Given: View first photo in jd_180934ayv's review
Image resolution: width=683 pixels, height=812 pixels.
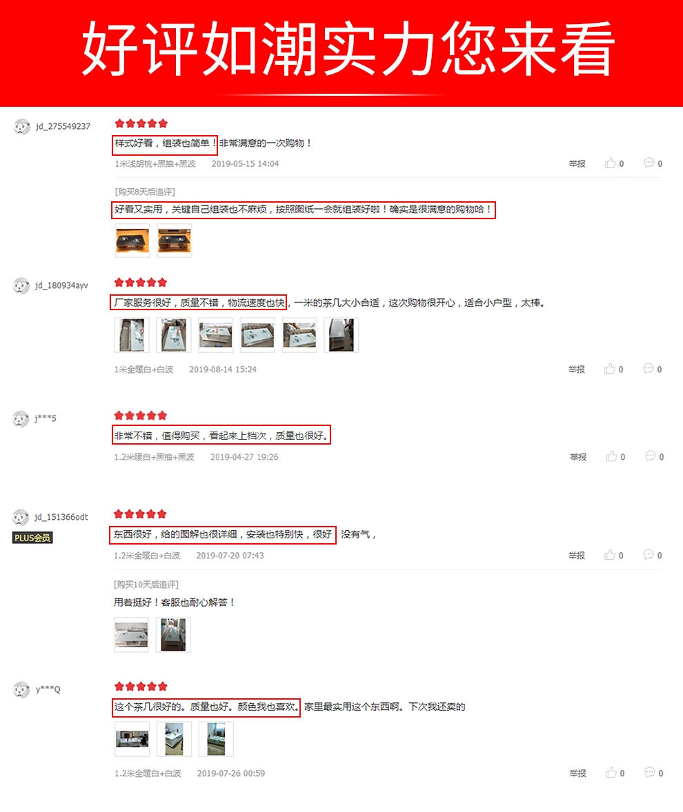Looking at the screenshot, I should pos(132,335).
